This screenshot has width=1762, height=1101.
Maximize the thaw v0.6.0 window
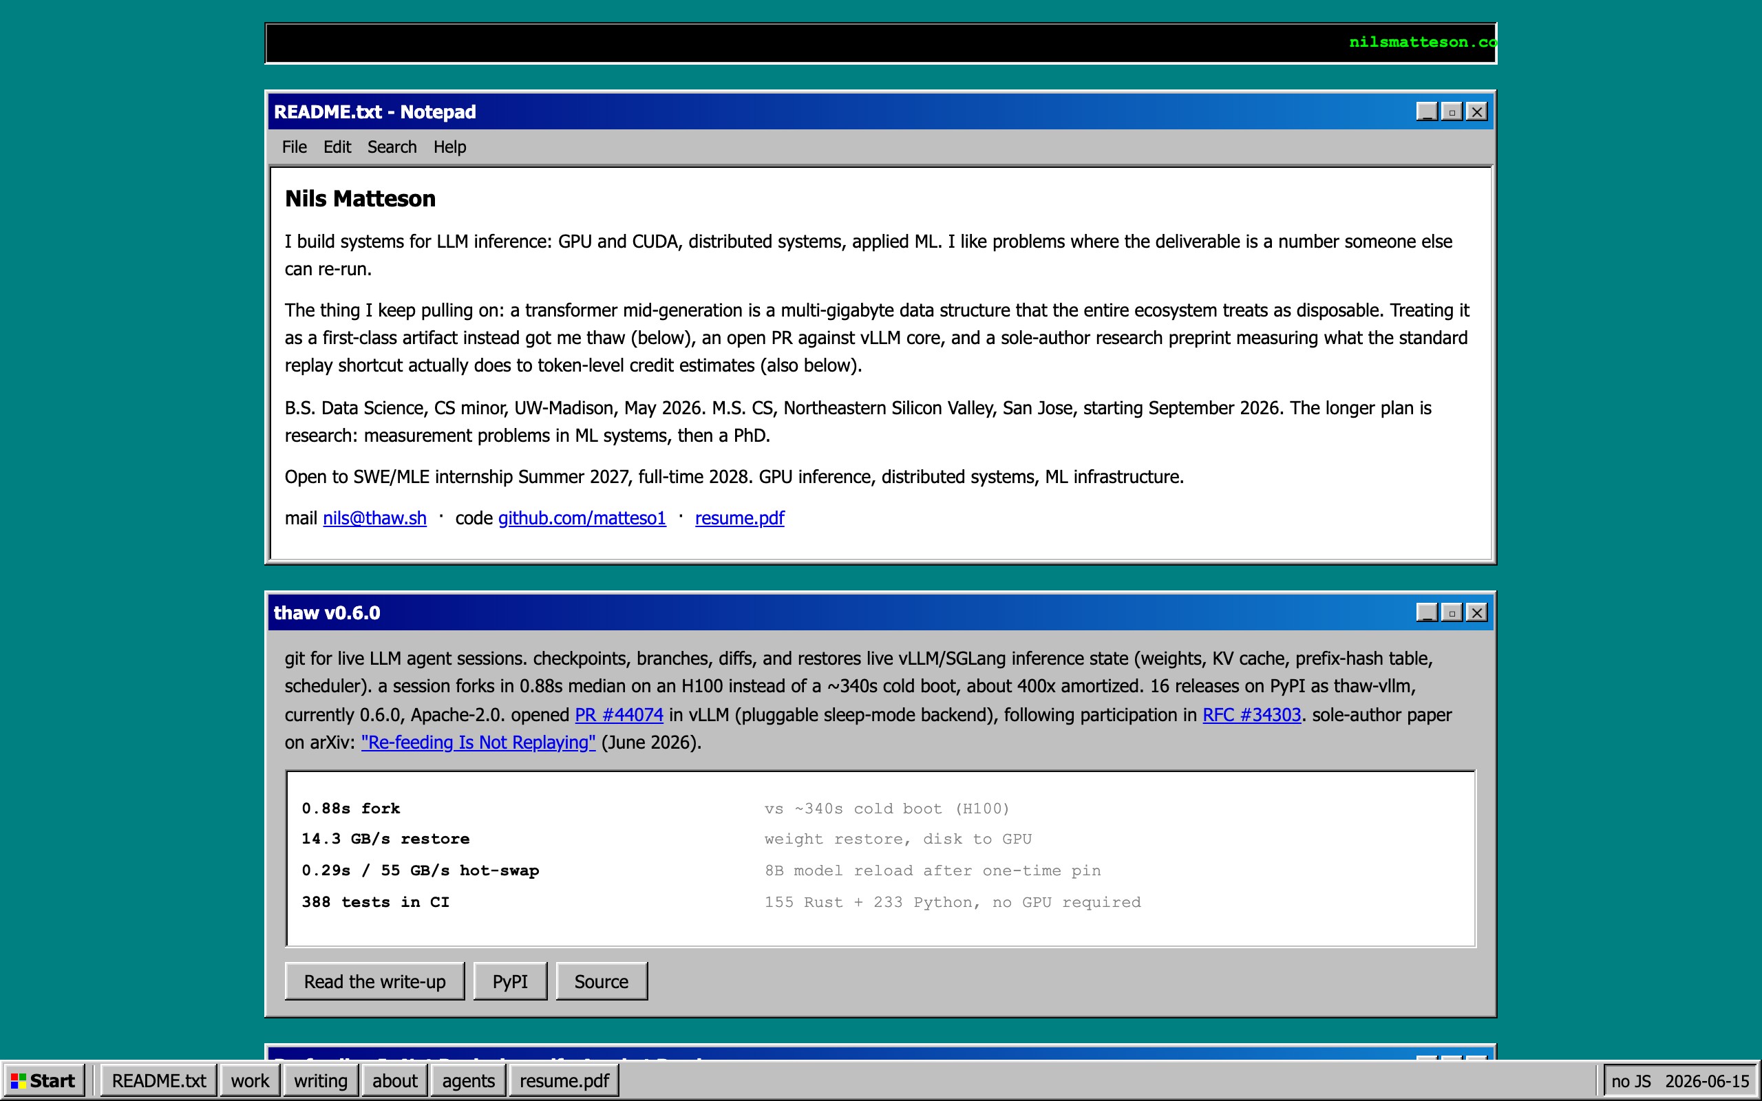[1451, 612]
